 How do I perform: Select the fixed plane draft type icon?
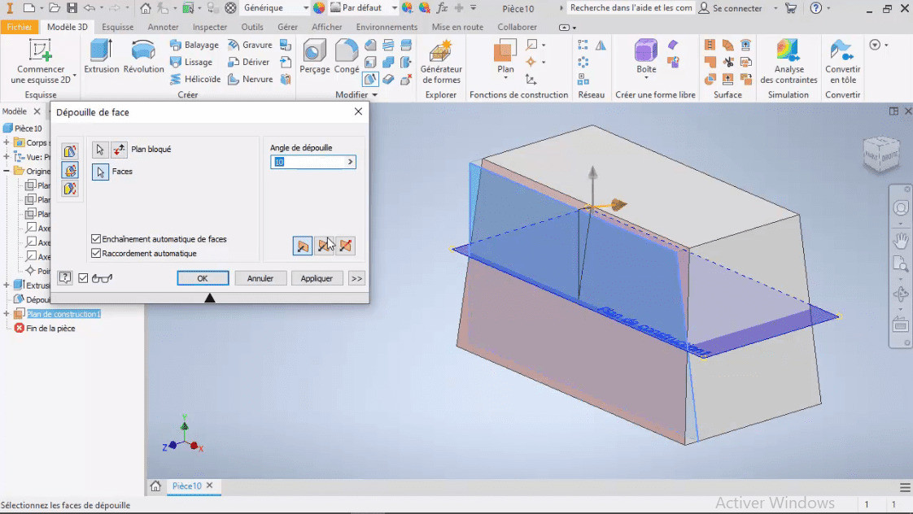pyautogui.click(x=70, y=170)
